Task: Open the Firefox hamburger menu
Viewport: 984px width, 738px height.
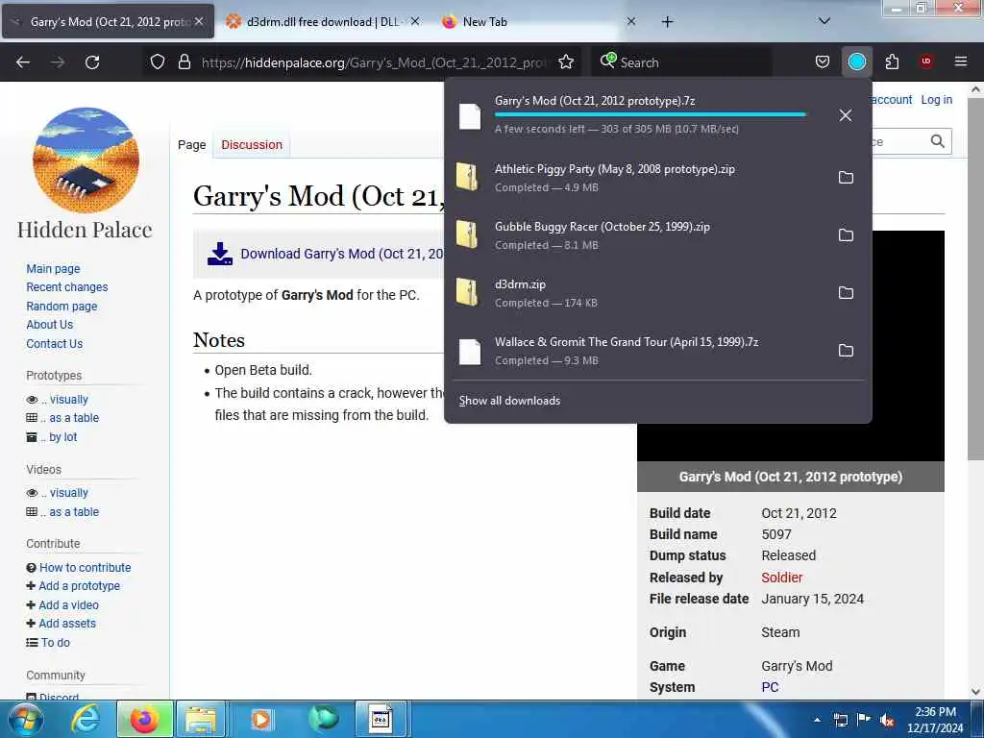Action: click(960, 61)
